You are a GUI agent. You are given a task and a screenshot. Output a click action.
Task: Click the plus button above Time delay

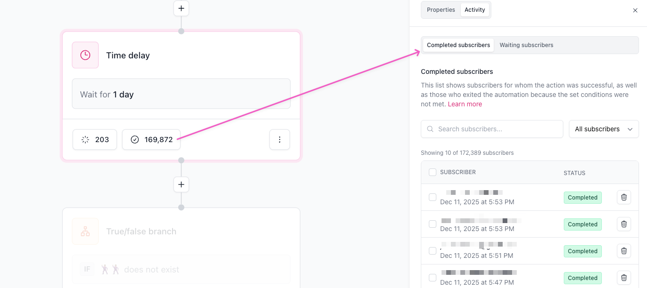pyautogui.click(x=181, y=8)
